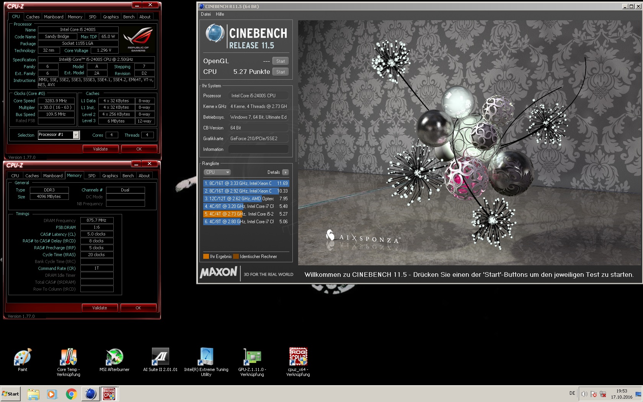Open Memory tab in the CPU-tab CPU-Z window
Viewport: 643px width, 402px height.
(x=75, y=17)
